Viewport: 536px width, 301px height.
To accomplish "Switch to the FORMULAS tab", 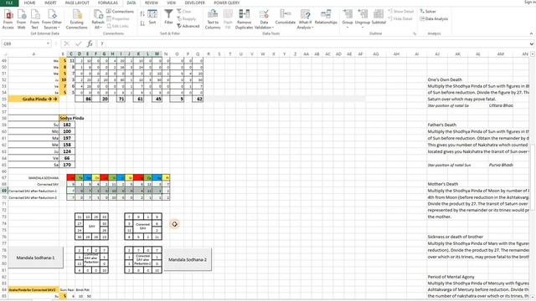I will (108, 3).
